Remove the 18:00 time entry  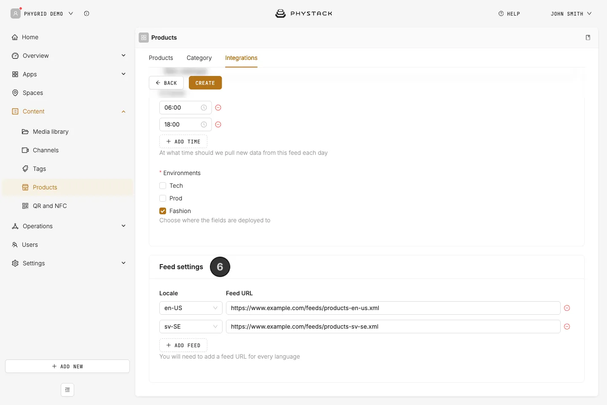click(218, 124)
